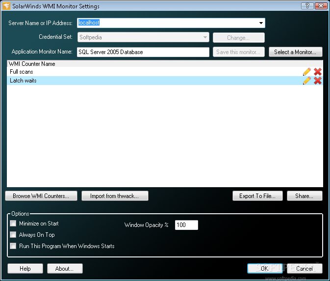330x281 pixels.
Task: Click the Cancel button
Action: pos(305,269)
